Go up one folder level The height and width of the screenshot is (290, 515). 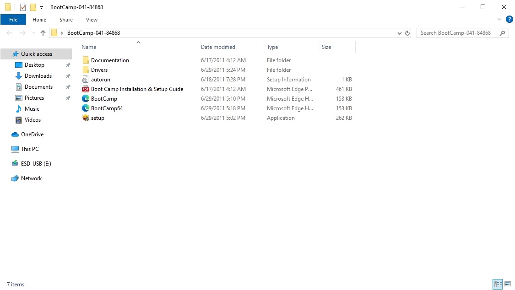pyautogui.click(x=43, y=33)
